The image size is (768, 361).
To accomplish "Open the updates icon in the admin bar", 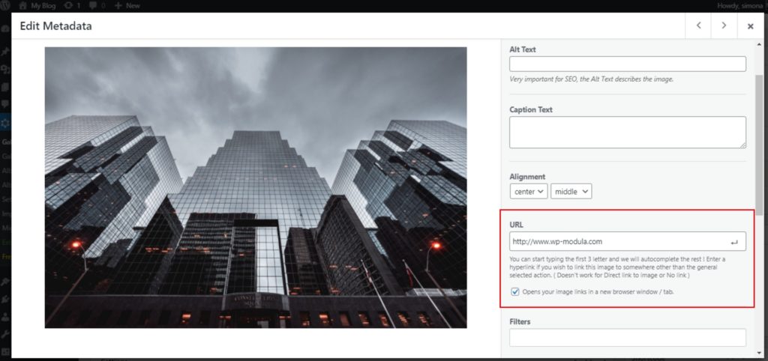I will click(69, 5).
